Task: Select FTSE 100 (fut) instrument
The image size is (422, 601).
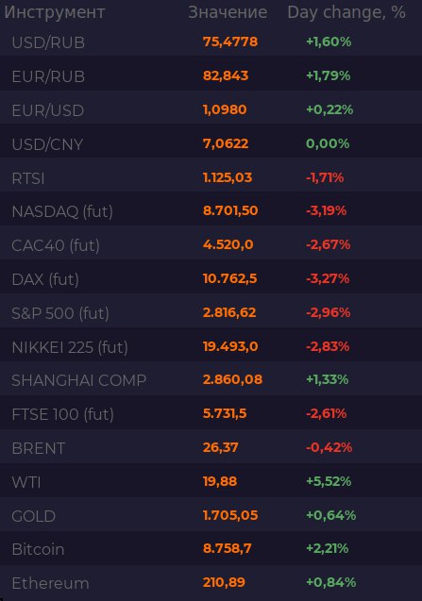Action: click(x=211, y=414)
